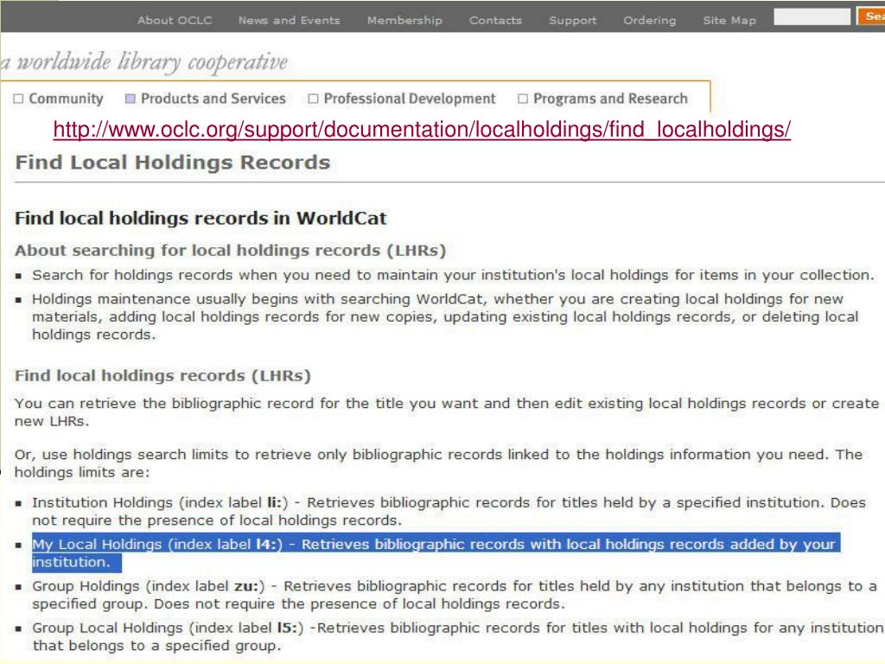The image size is (885, 664).
Task: Click 'About searching for local holdings records (LHRs)'
Action: coord(230,251)
